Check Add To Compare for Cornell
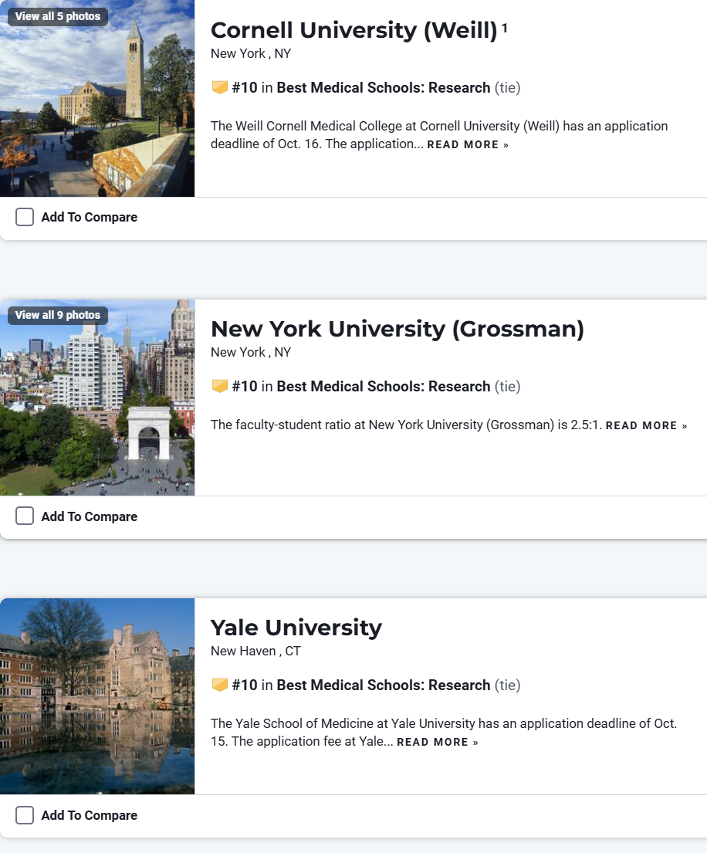 tap(25, 218)
